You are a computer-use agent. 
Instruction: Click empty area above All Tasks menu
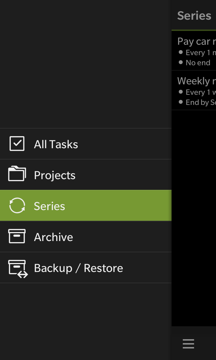point(86,64)
